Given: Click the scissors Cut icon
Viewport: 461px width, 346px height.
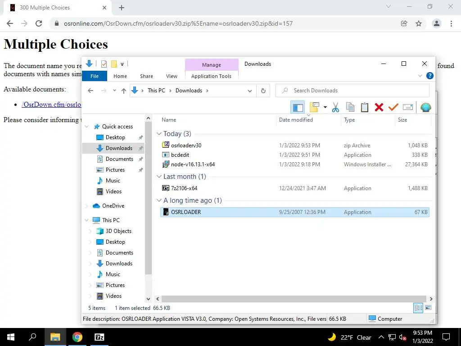Looking at the screenshot, I should click(335, 107).
